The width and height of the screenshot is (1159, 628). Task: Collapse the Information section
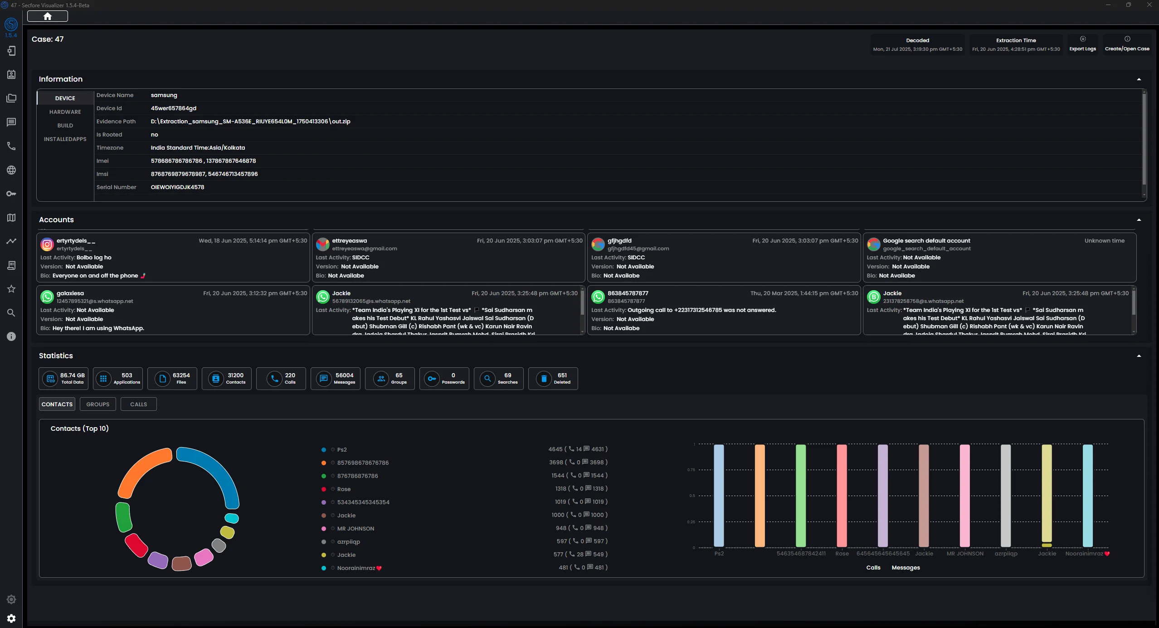click(1139, 79)
